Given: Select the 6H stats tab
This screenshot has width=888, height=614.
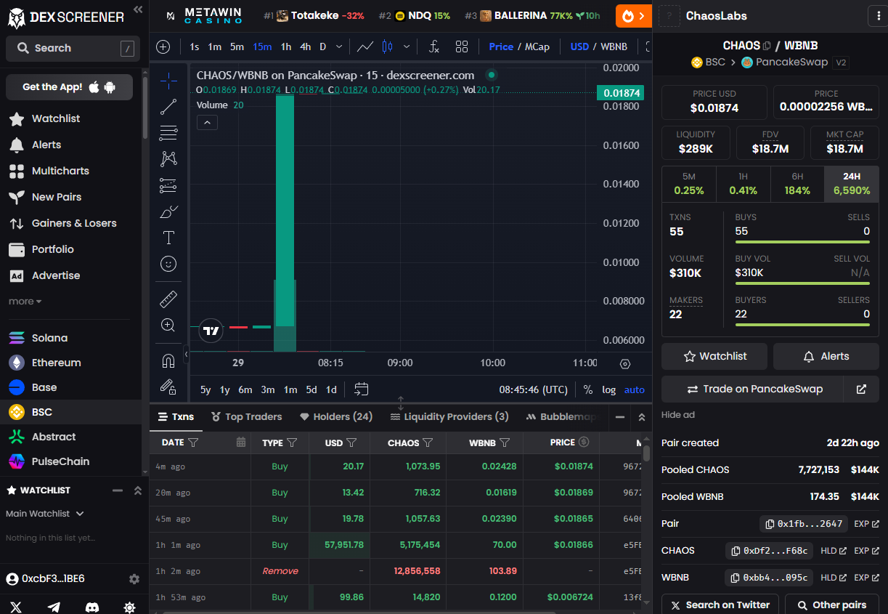Looking at the screenshot, I should click(x=797, y=184).
